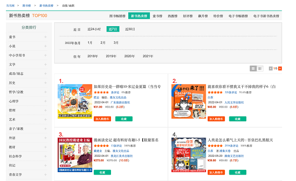The height and width of the screenshot is (181, 296).
Task: View the 2019年 ranking
Action: tap(111, 56)
